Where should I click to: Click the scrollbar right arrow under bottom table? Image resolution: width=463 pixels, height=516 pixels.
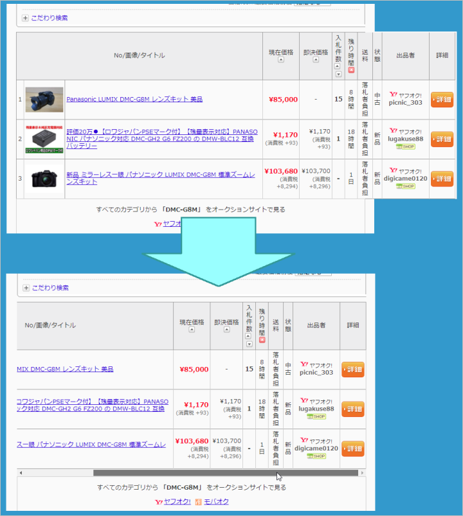[x=362, y=473]
